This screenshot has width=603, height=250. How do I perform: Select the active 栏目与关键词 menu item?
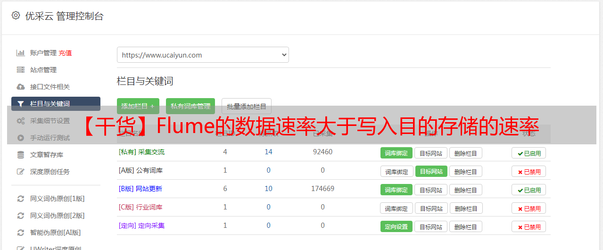(x=56, y=104)
